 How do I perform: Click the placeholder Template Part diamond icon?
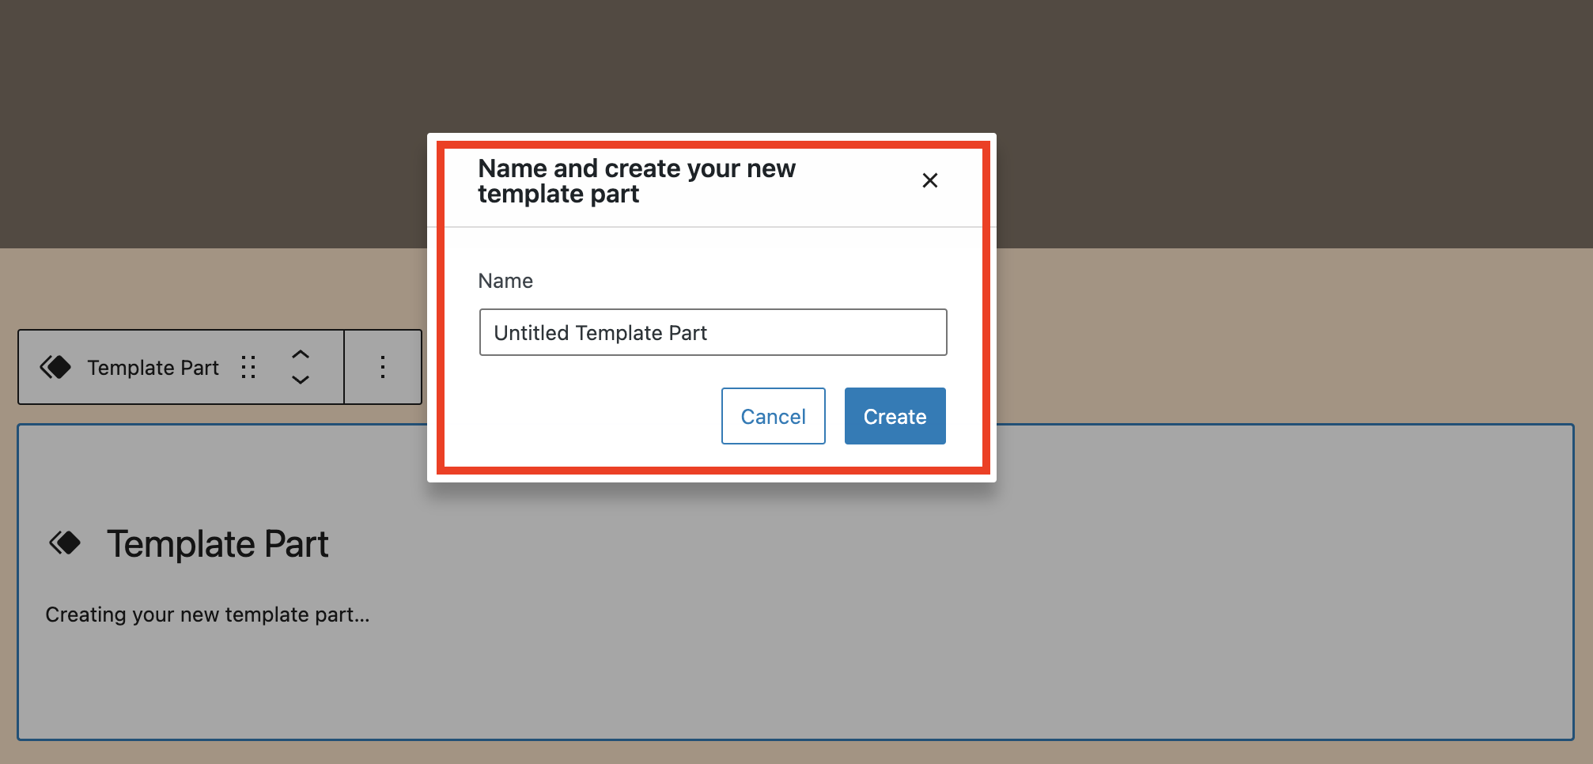(x=65, y=543)
